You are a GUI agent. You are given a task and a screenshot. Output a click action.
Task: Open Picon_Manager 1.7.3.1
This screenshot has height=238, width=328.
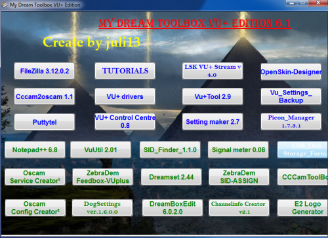tap(291, 122)
